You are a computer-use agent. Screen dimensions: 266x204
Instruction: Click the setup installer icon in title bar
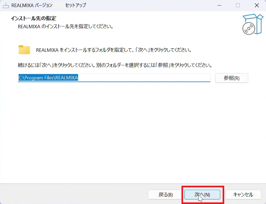pyautogui.click(x=6, y=6)
